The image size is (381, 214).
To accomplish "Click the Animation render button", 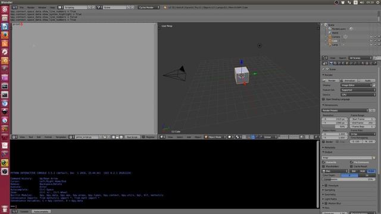I will coord(349,81).
